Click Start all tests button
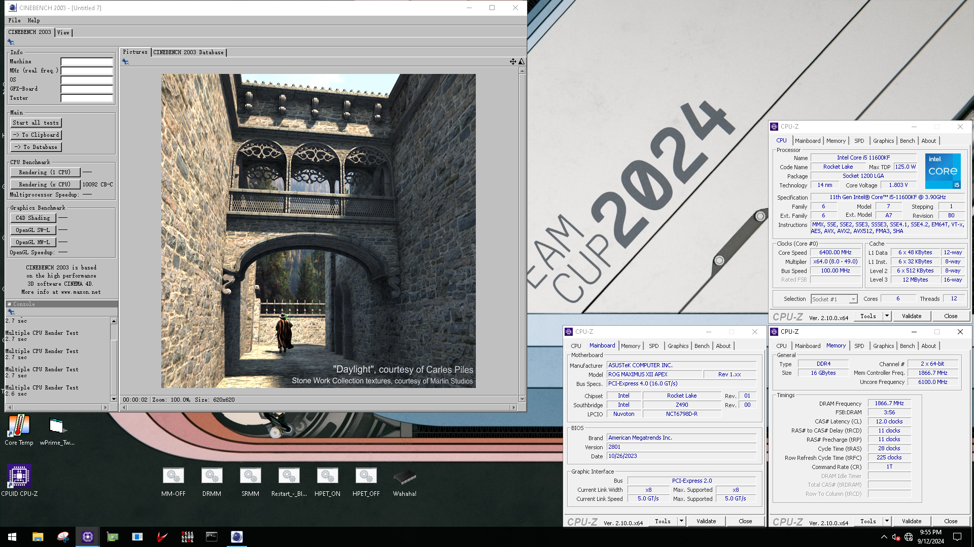 pos(36,123)
